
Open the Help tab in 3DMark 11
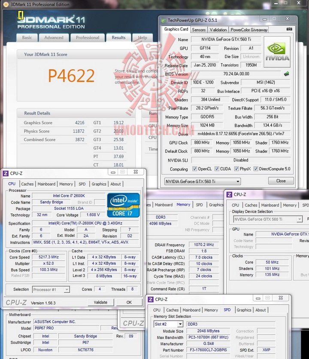142,37
